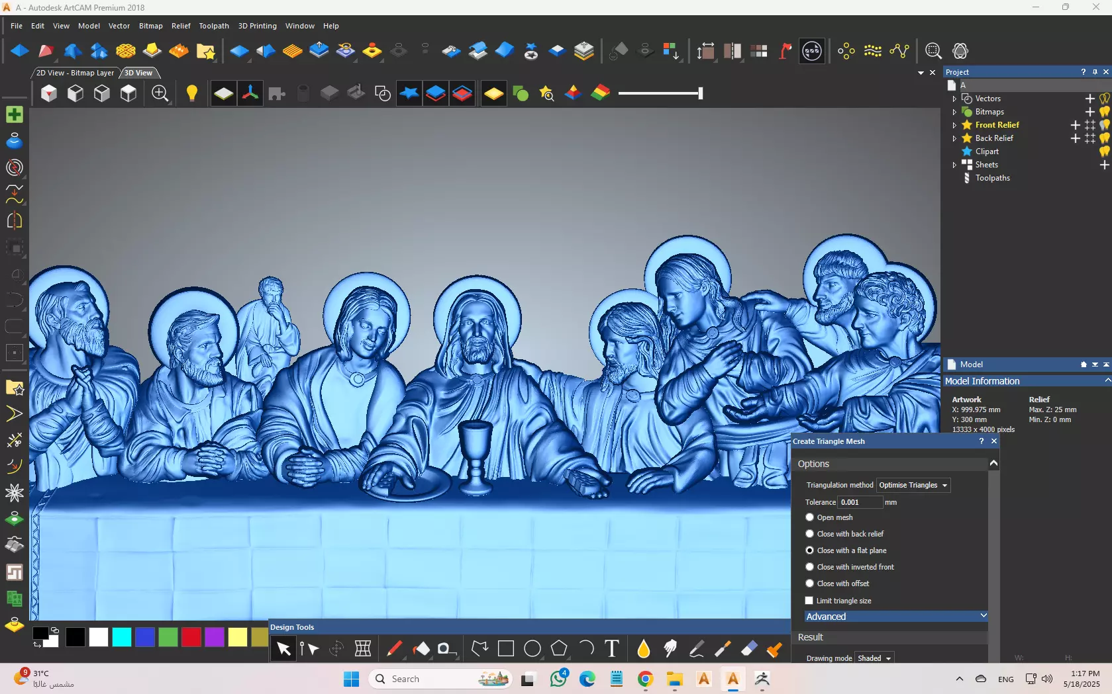Toggle visibility bulbs for Bitmaps
1112x694 pixels.
pos(1105,112)
